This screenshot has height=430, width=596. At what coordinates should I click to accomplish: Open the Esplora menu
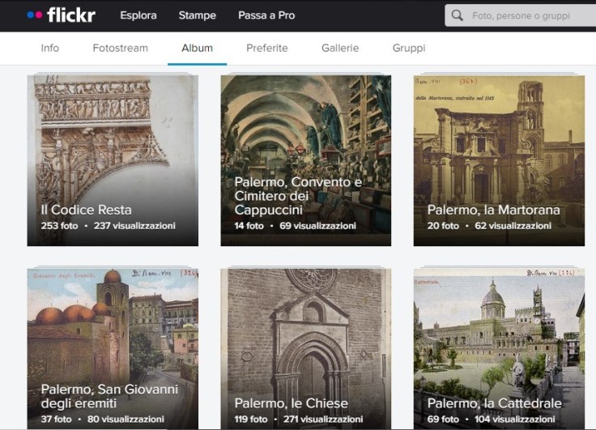(138, 15)
